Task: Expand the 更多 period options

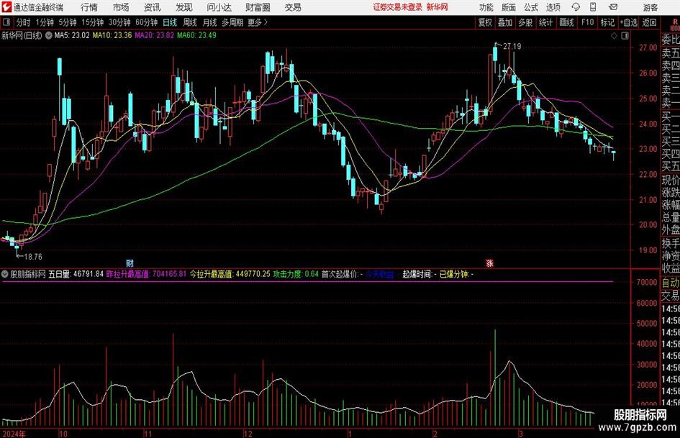Action: tap(258, 22)
